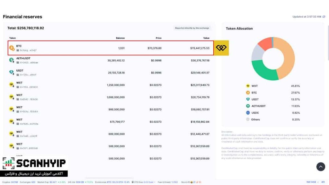The width and height of the screenshot is (329, 185).
Task: Open the Get listed dropdown
Action: click(312, 182)
